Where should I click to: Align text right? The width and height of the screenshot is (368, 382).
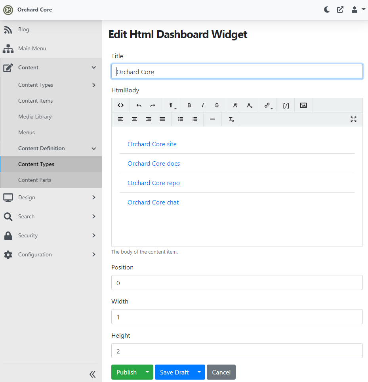tap(148, 119)
